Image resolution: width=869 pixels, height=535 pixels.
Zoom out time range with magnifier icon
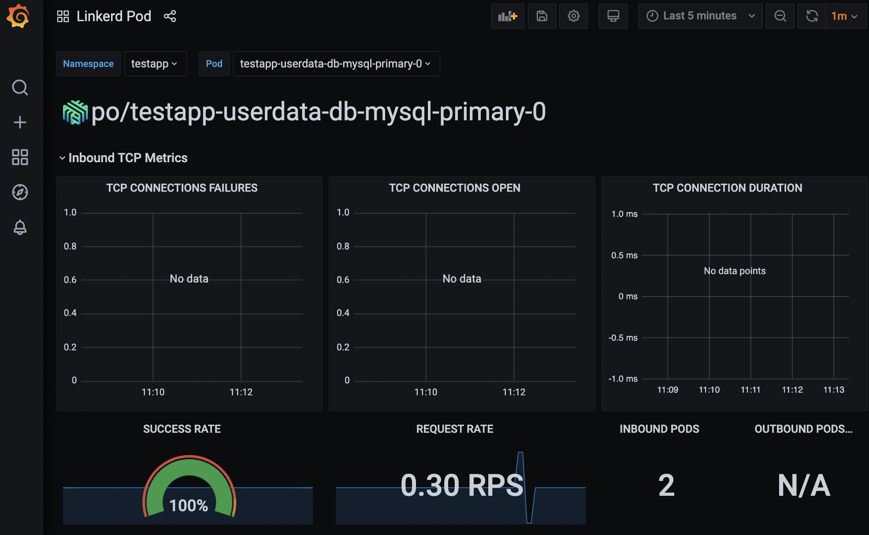click(780, 16)
